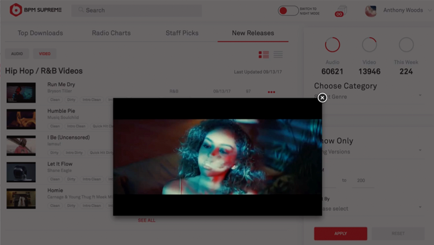Image resolution: width=434 pixels, height=245 pixels.
Task: Select the VIDEO filter toggle
Action: [45, 54]
